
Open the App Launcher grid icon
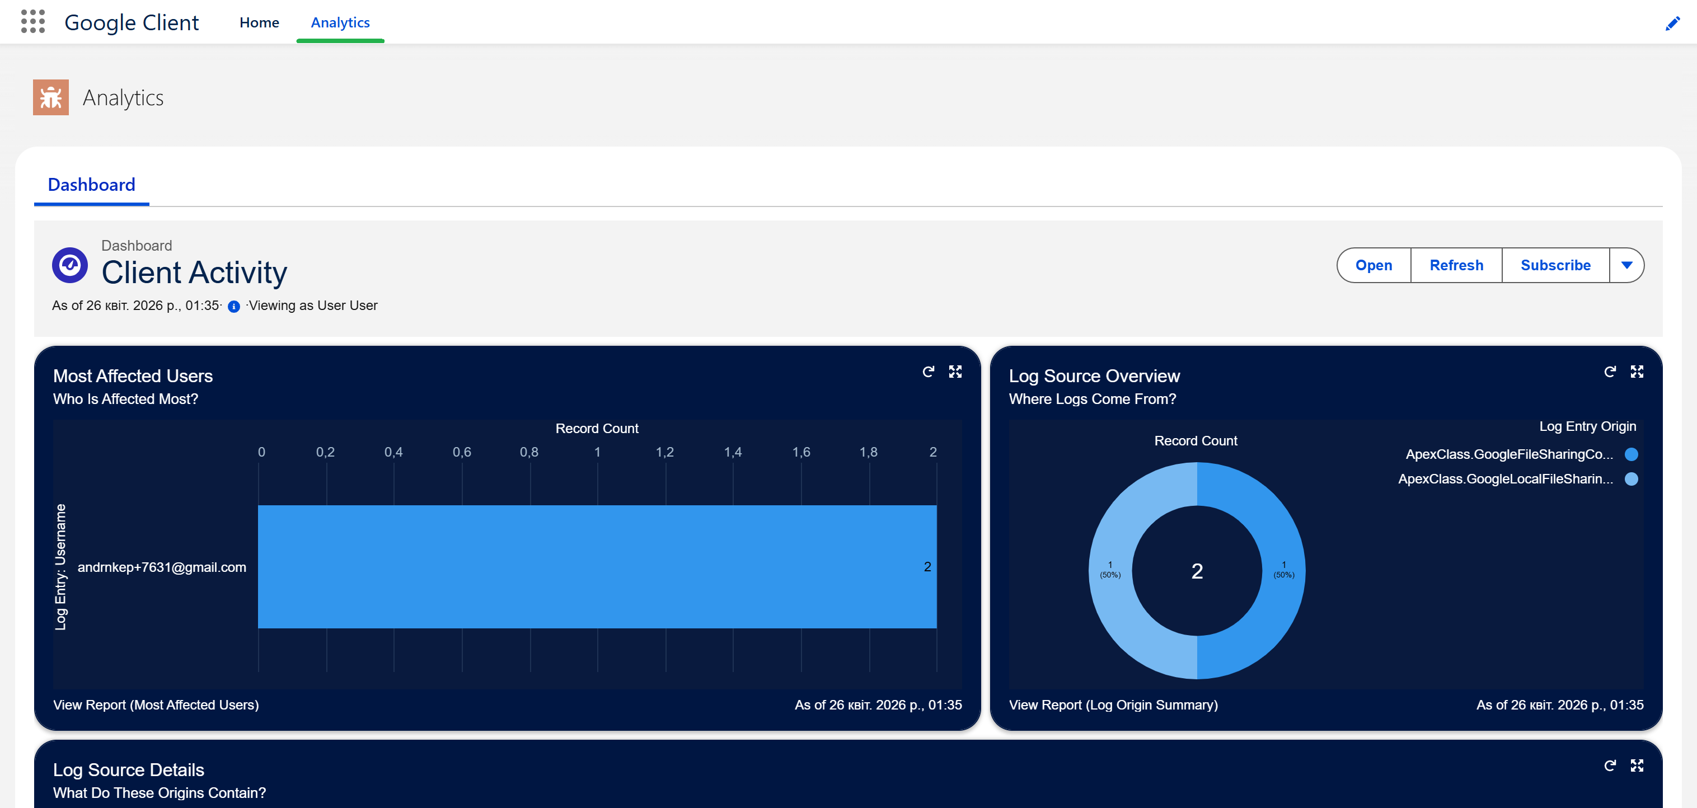click(33, 22)
